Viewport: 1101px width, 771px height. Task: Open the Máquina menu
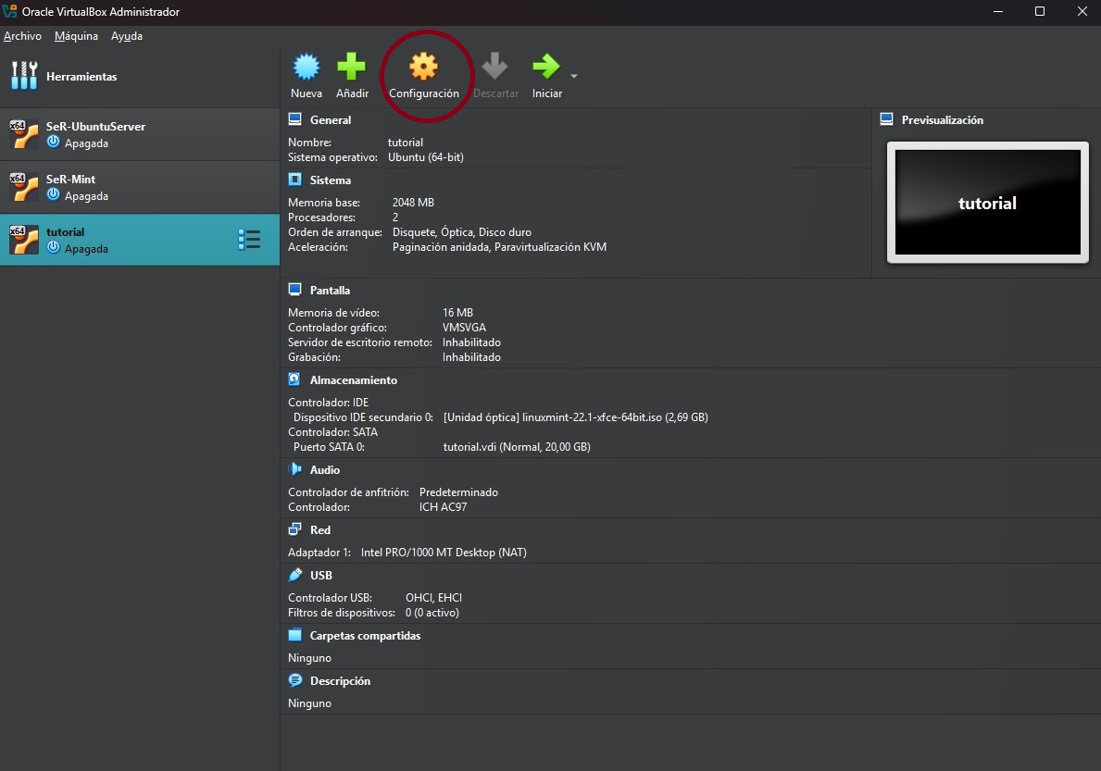tap(77, 36)
